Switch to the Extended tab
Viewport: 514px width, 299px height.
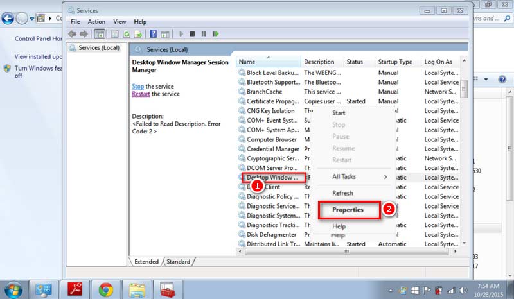[146, 262]
